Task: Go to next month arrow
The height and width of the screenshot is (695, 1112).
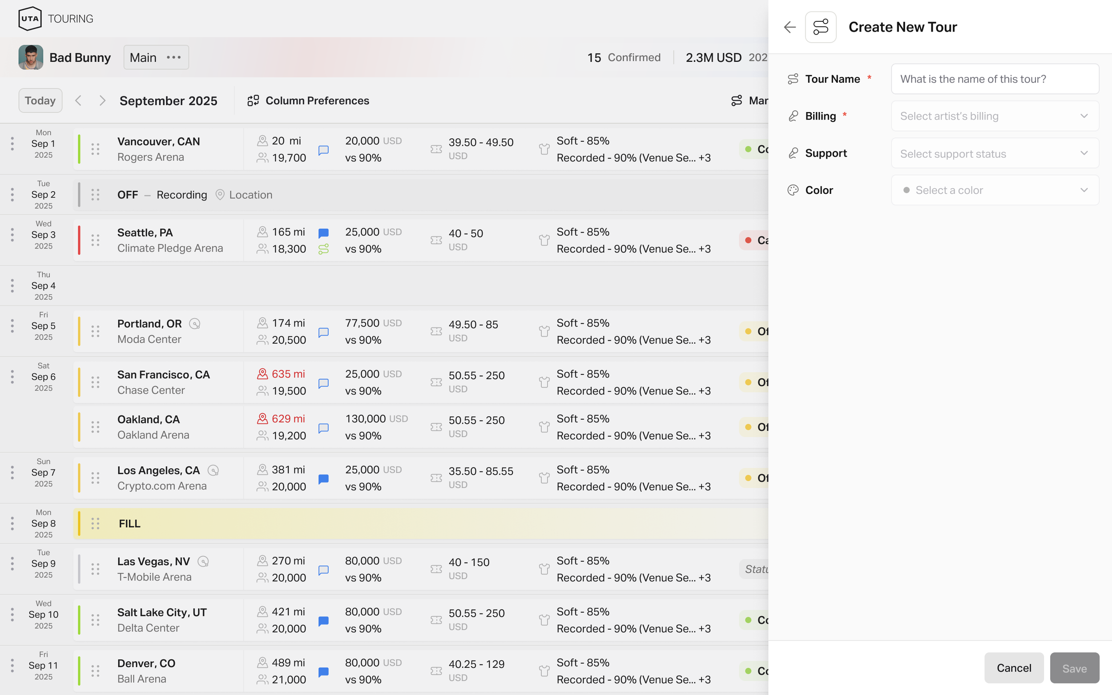Action: 102,100
